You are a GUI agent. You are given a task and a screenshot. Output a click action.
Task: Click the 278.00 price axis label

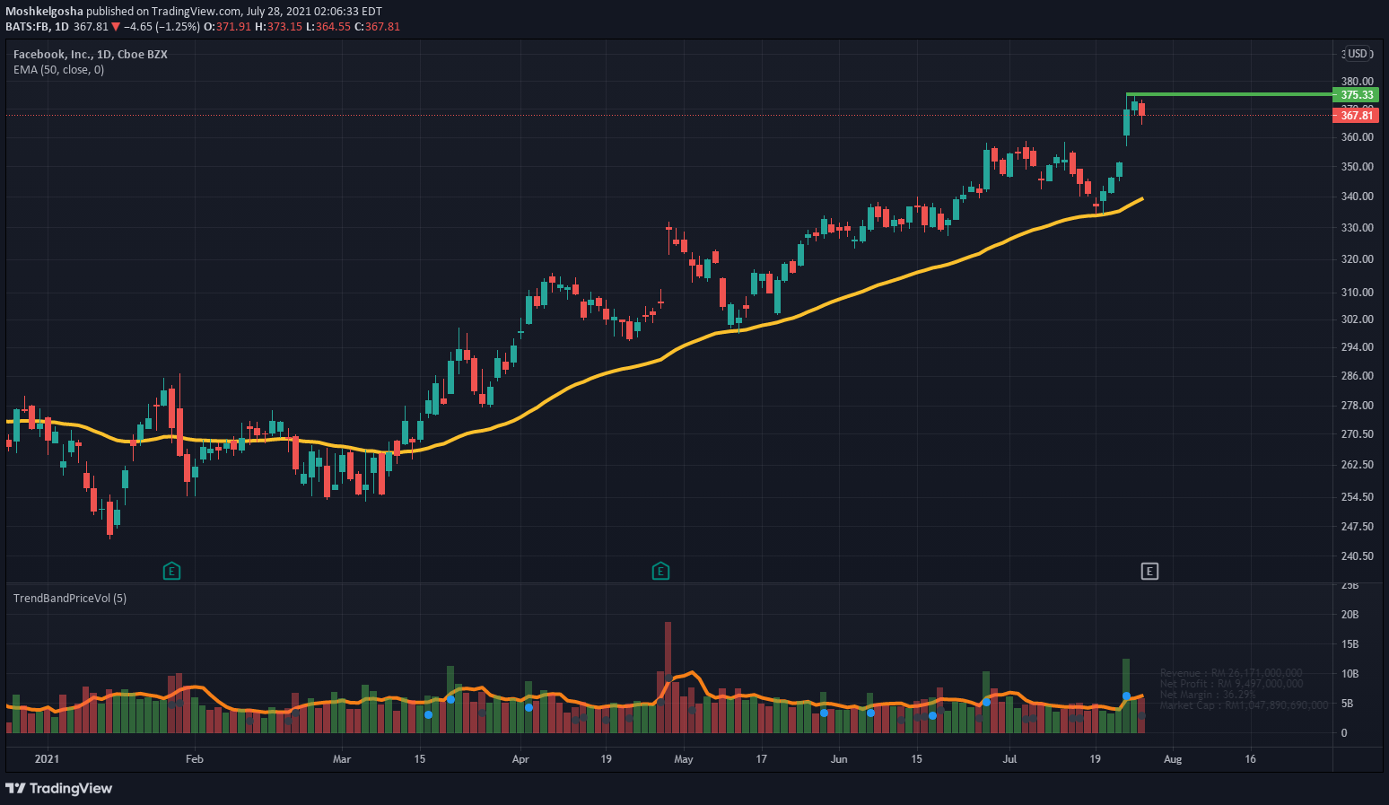tap(1357, 405)
